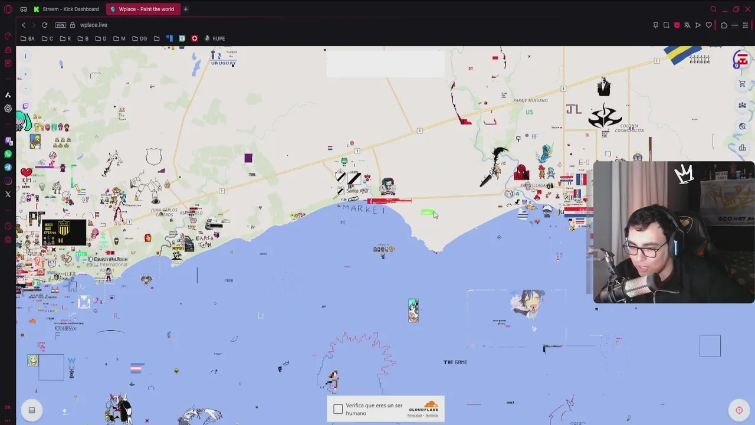
Task: Open browser search magnifier icon
Action: pos(713,9)
